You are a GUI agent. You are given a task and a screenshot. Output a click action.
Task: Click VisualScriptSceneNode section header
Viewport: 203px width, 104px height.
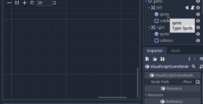172,75
